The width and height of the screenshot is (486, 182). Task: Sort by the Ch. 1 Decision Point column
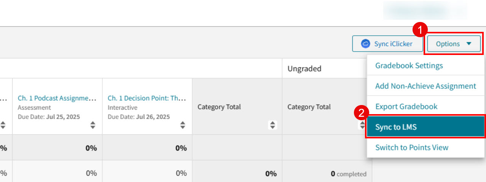[183, 125]
